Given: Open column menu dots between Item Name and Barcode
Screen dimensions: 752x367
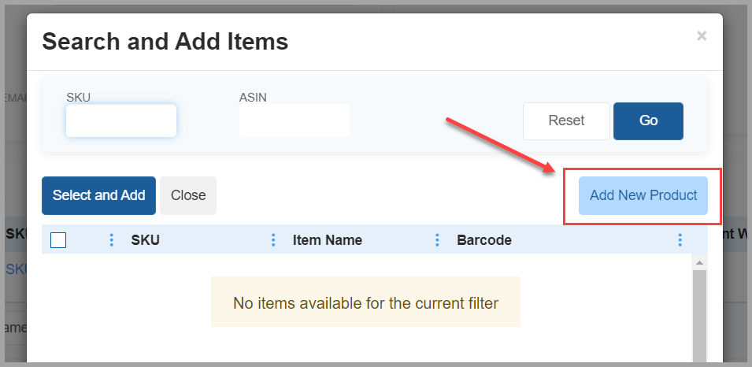Looking at the screenshot, I should click(x=437, y=240).
